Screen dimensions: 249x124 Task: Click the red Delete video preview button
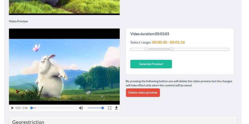pyautogui.click(x=143, y=93)
